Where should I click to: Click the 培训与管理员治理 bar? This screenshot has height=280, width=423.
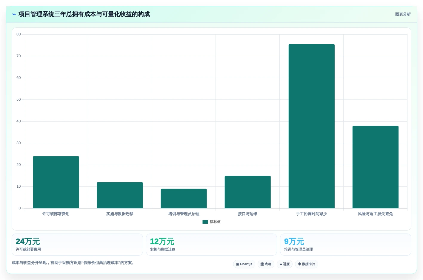(x=184, y=198)
